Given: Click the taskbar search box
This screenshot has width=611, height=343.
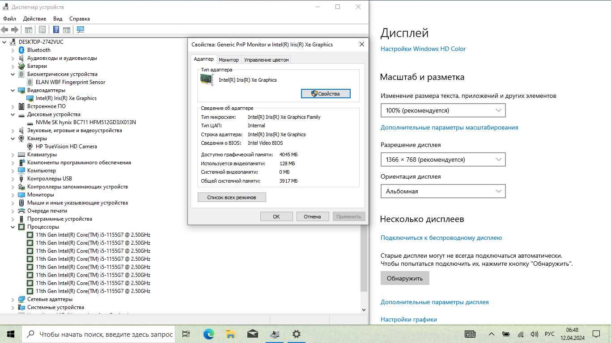Looking at the screenshot, I should pyautogui.click(x=99, y=334).
